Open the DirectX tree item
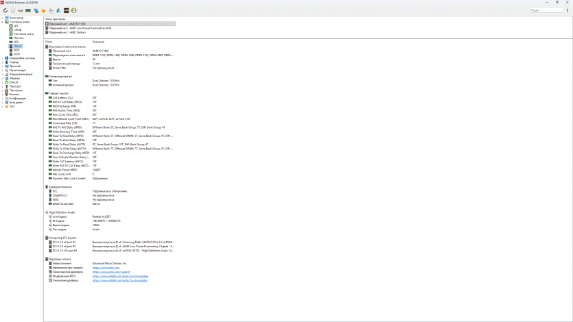The width and height of the screenshot is (573, 322). 13,82
